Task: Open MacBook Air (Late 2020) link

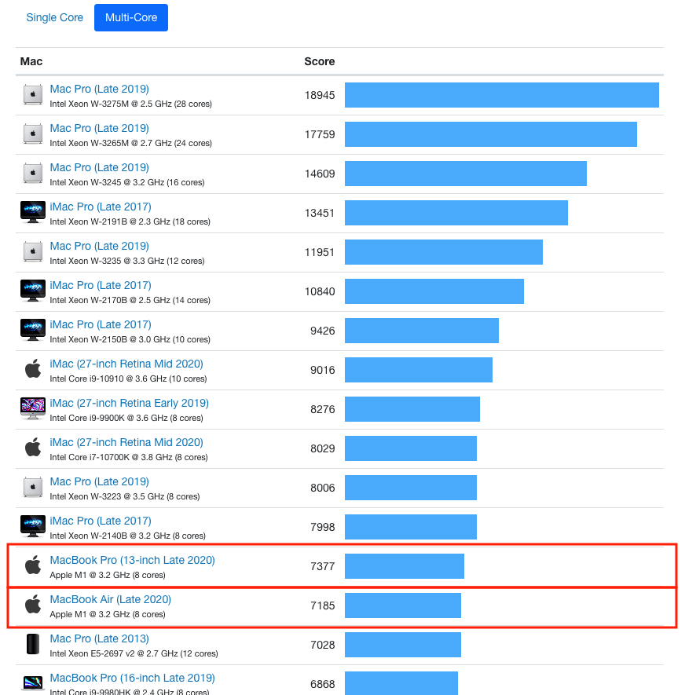Action: coord(111,599)
